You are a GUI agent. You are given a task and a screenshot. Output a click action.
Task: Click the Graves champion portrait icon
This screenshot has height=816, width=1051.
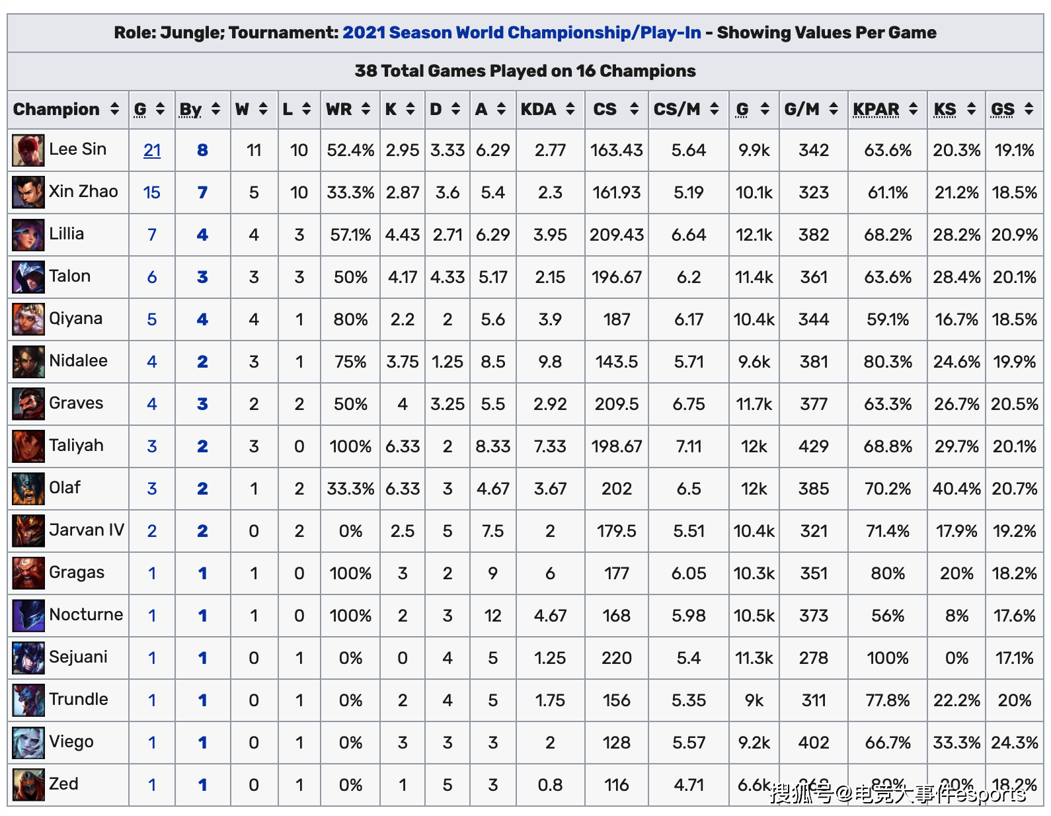coord(28,404)
